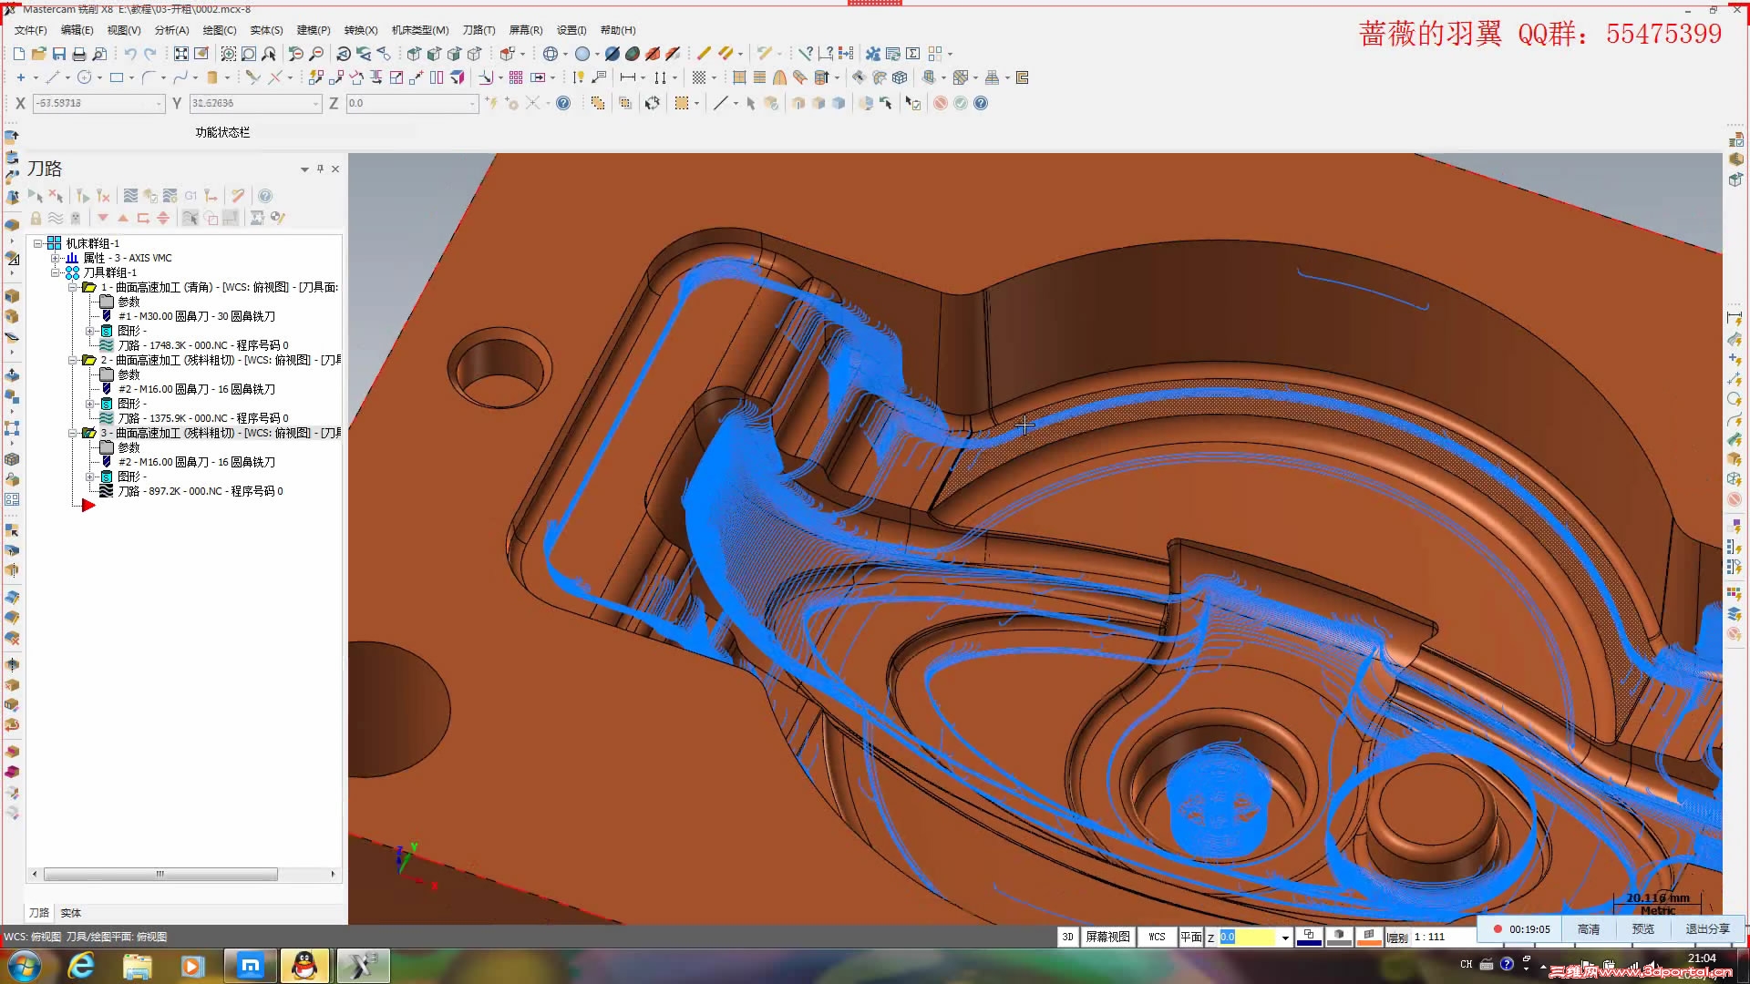Click the 屏幕视图 status bar button
1750x984 pixels.
click(x=1107, y=937)
